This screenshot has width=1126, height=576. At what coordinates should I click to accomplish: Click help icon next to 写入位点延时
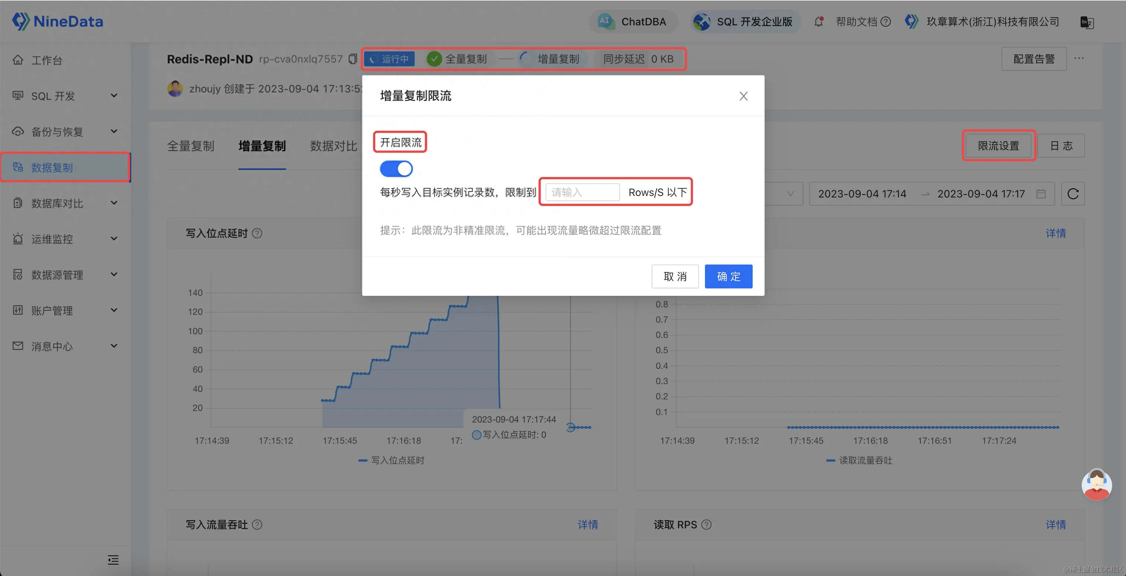[257, 233]
